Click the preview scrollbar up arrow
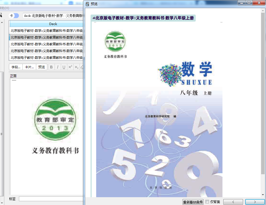 (x=263, y=10)
